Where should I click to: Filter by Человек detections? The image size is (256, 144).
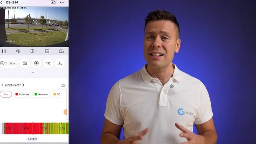(41, 94)
